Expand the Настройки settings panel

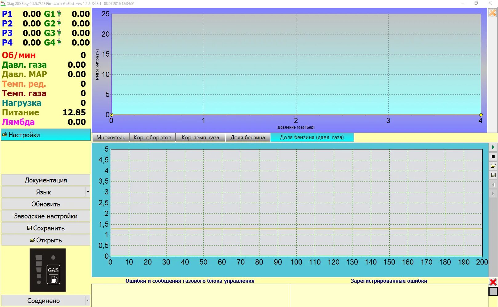click(x=46, y=135)
